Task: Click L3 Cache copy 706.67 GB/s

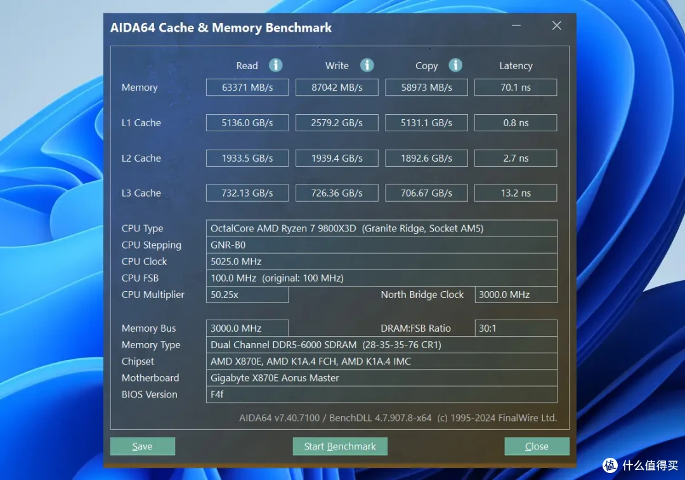Action: coord(426,193)
